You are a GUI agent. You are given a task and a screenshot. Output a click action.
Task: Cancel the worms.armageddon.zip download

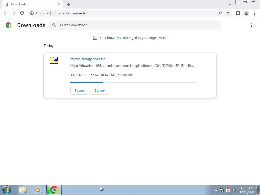point(100,91)
